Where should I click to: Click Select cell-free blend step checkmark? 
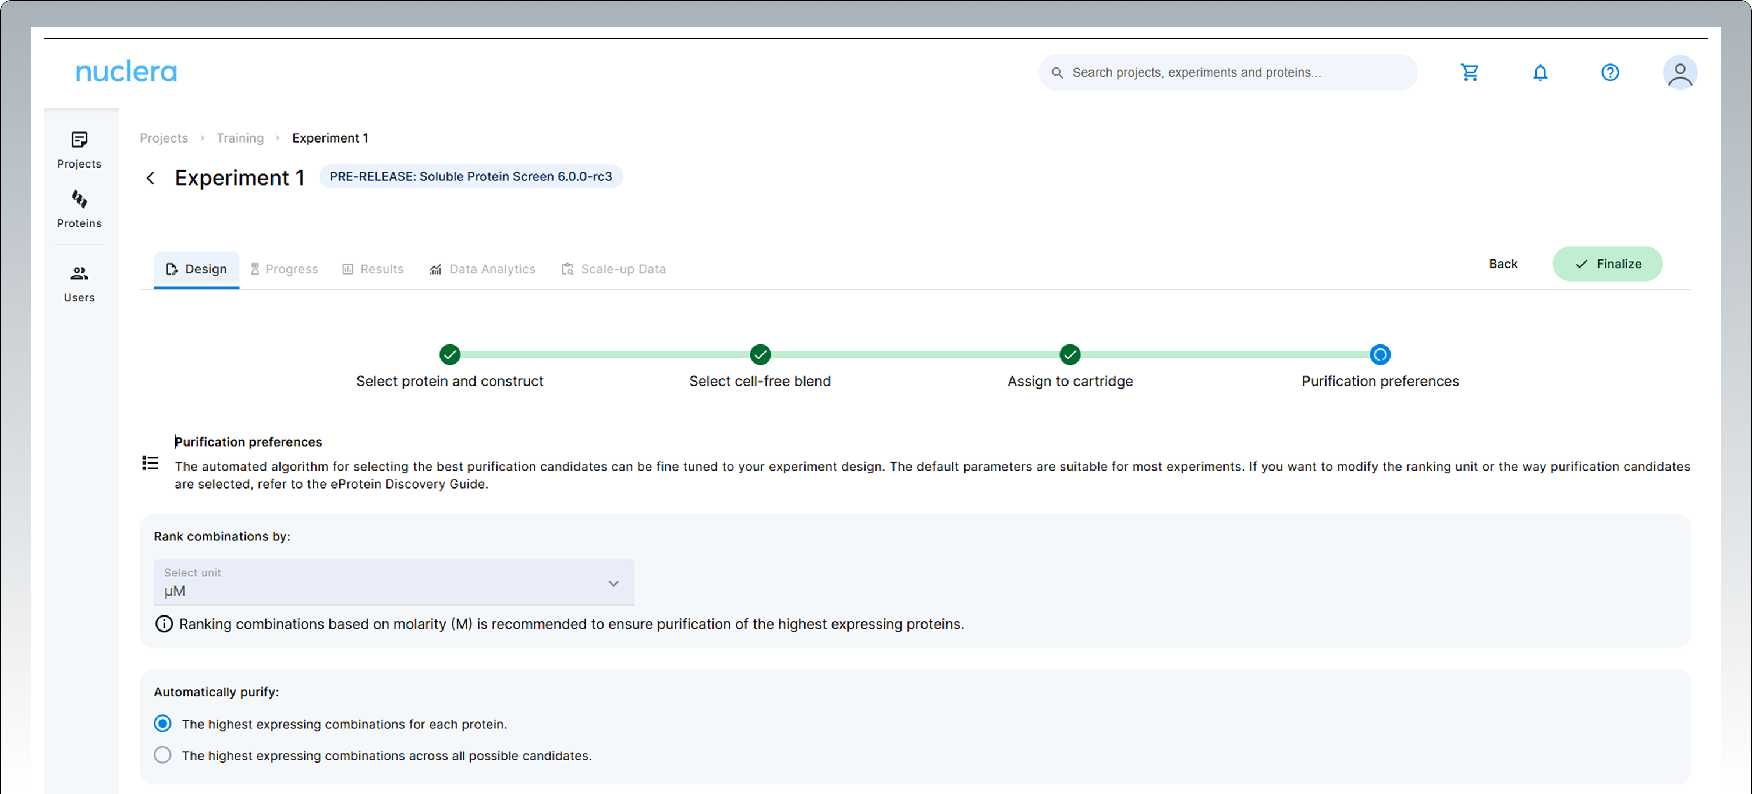click(x=760, y=355)
